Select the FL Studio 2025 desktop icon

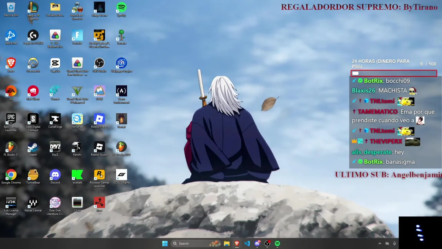(x=122, y=149)
